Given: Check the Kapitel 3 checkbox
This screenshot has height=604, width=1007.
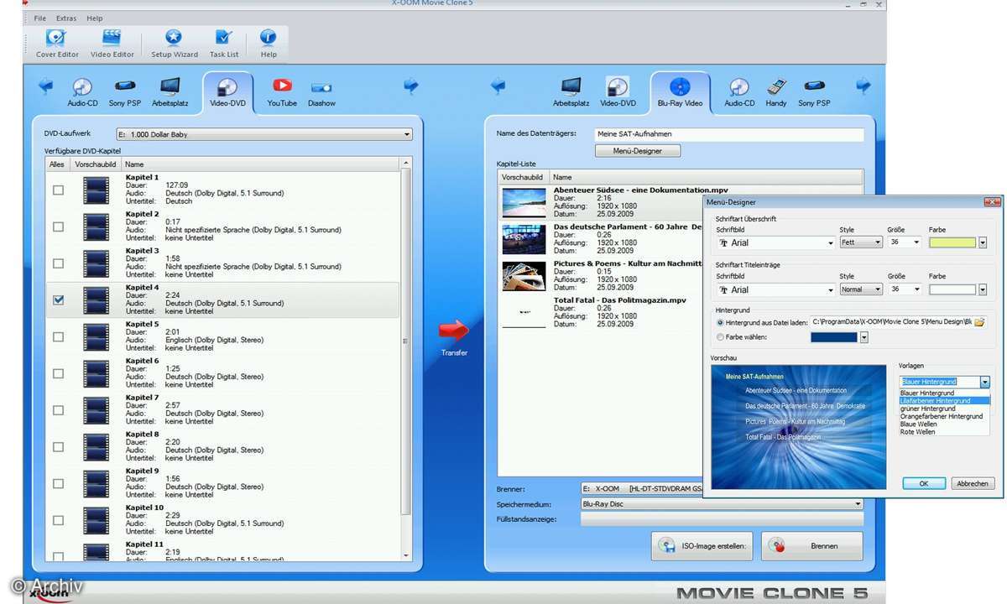Looking at the screenshot, I should pos(58,263).
